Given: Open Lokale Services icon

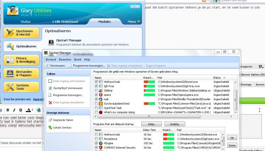Looking at the screenshot, I should (x=50, y=128).
